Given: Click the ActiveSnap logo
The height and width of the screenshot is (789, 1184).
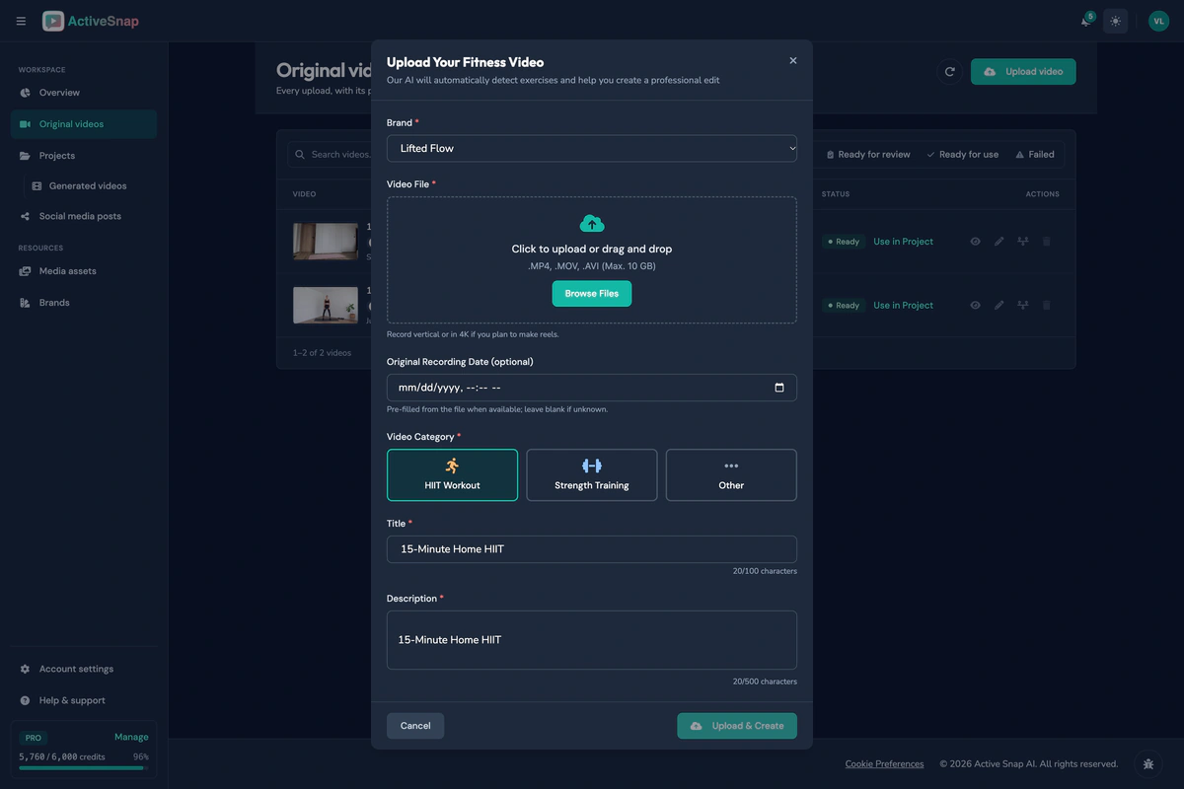Looking at the screenshot, I should pos(91,21).
